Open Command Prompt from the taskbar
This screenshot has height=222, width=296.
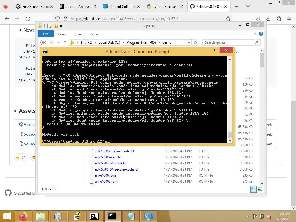click(x=112, y=216)
